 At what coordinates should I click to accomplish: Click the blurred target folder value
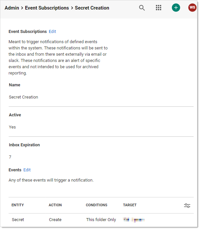pyautogui.click(x=134, y=220)
